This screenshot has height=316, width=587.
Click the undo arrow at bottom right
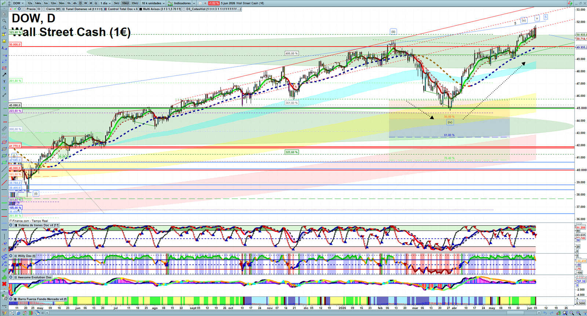click(x=545, y=313)
